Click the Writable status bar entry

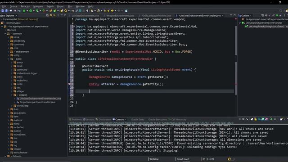(154, 159)
